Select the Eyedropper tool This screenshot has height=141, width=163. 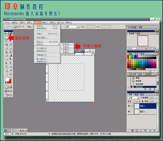(x=11, y=71)
